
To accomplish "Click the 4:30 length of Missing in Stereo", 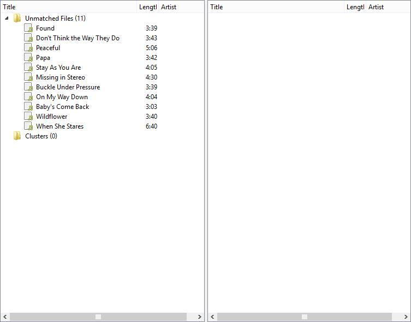I will coord(152,77).
